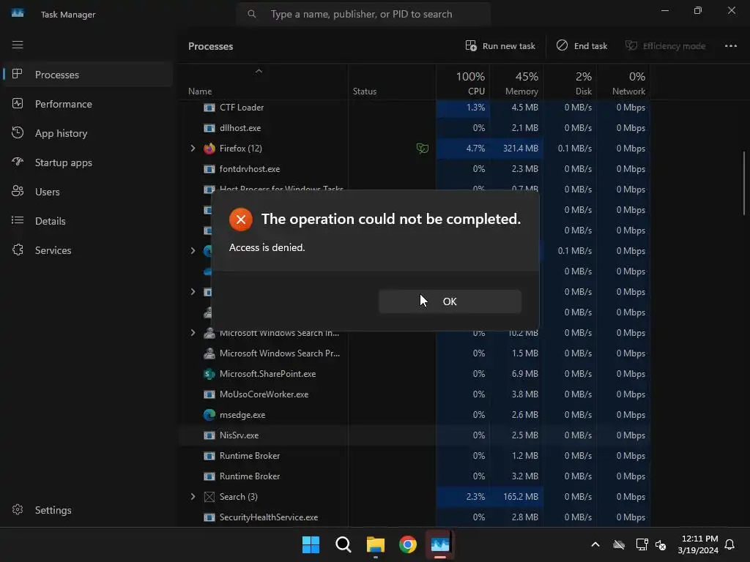Sort by Status column header
This screenshot has width=750, height=562.
click(392, 82)
